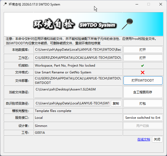
Task: Click the 文件部署 path text
Action: [x=78, y=80]
